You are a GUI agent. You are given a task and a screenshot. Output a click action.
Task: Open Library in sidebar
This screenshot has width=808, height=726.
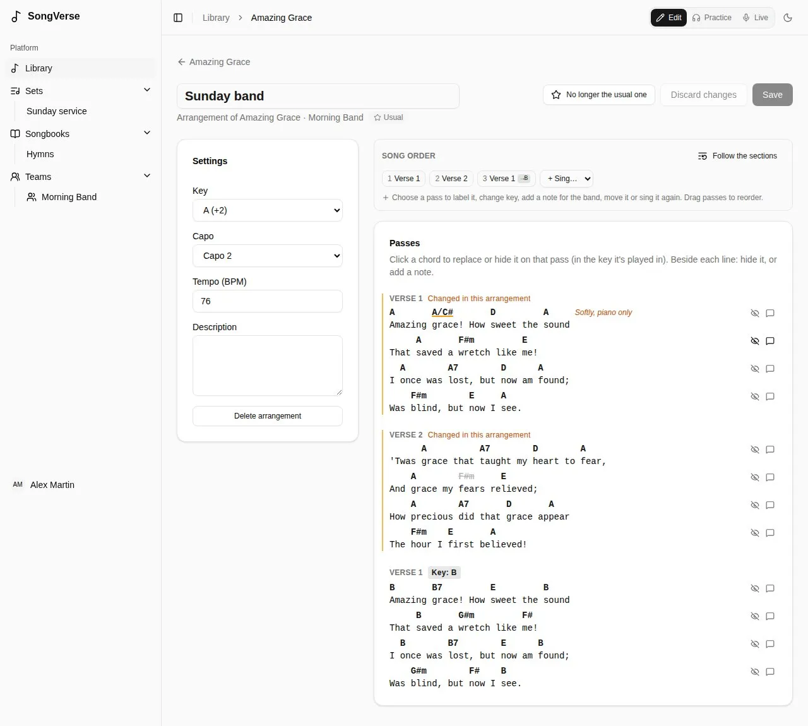[80, 68]
